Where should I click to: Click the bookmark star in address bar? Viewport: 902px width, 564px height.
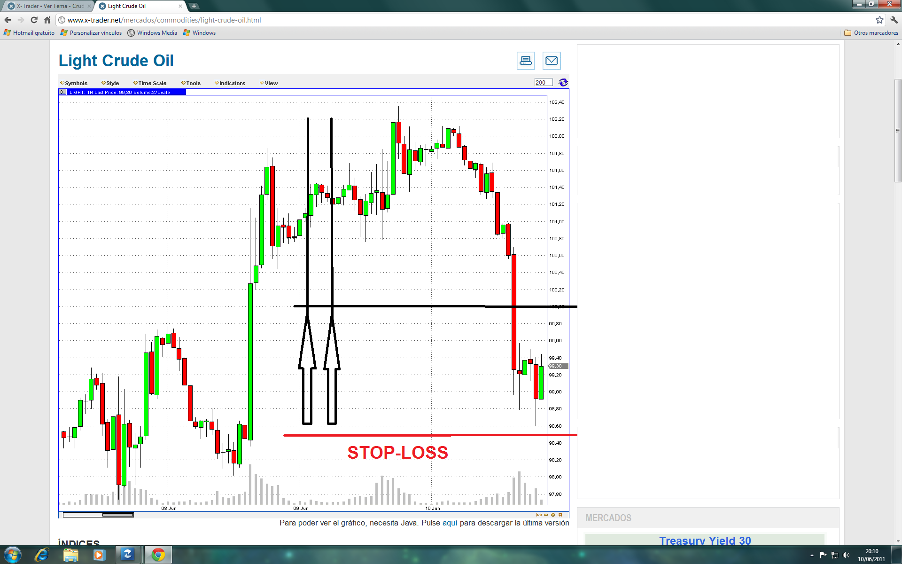879,20
